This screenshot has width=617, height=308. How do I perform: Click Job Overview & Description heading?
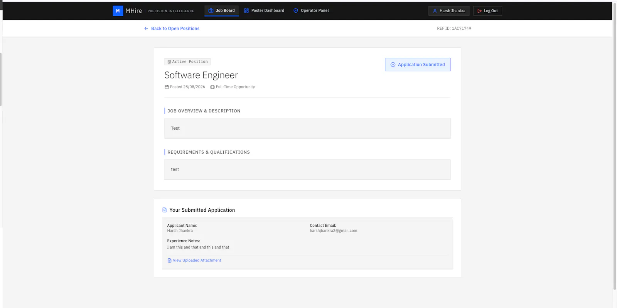[x=204, y=111]
